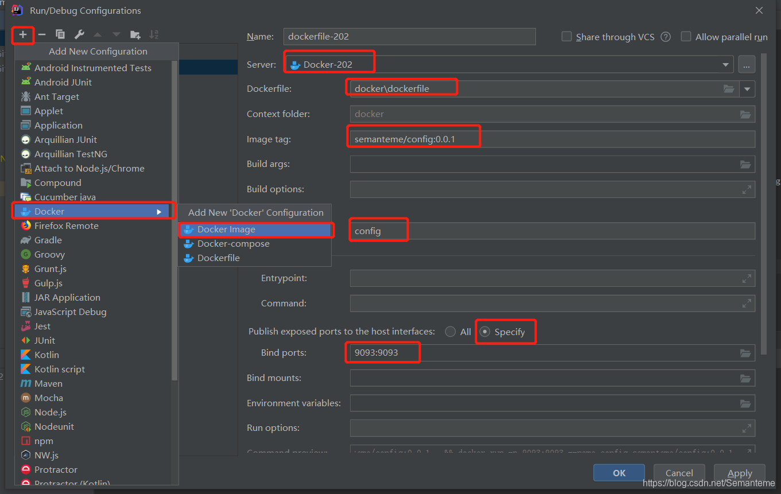
Task: Select Firefox Remote configuration type
Action: (x=93, y=225)
